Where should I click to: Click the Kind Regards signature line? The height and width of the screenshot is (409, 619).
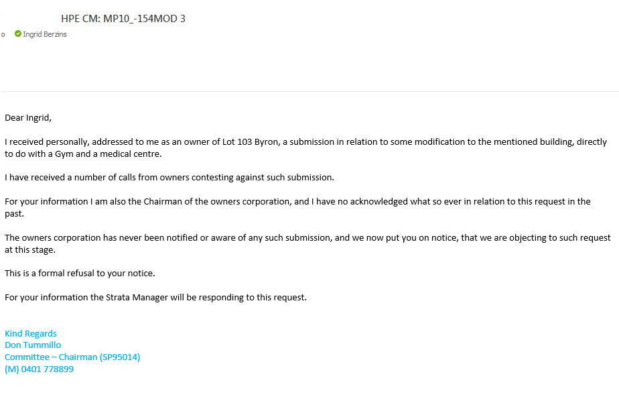click(31, 334)
